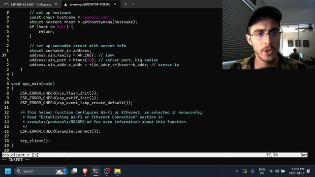Click "// set up sockaddr struct" comment
315x177 pixels.
pyautogui.click(x=78, y=46)
